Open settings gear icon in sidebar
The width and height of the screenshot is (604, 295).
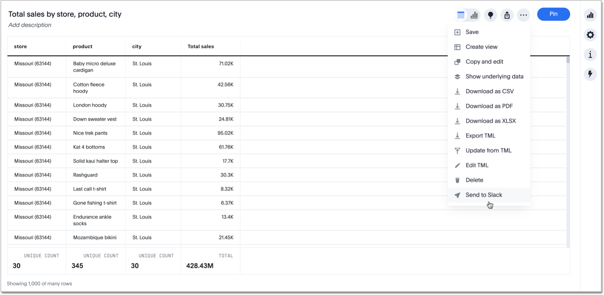(590, 35)
